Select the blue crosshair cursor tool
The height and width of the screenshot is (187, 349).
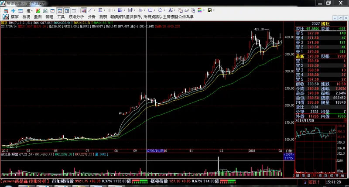(x=14, y=10)
